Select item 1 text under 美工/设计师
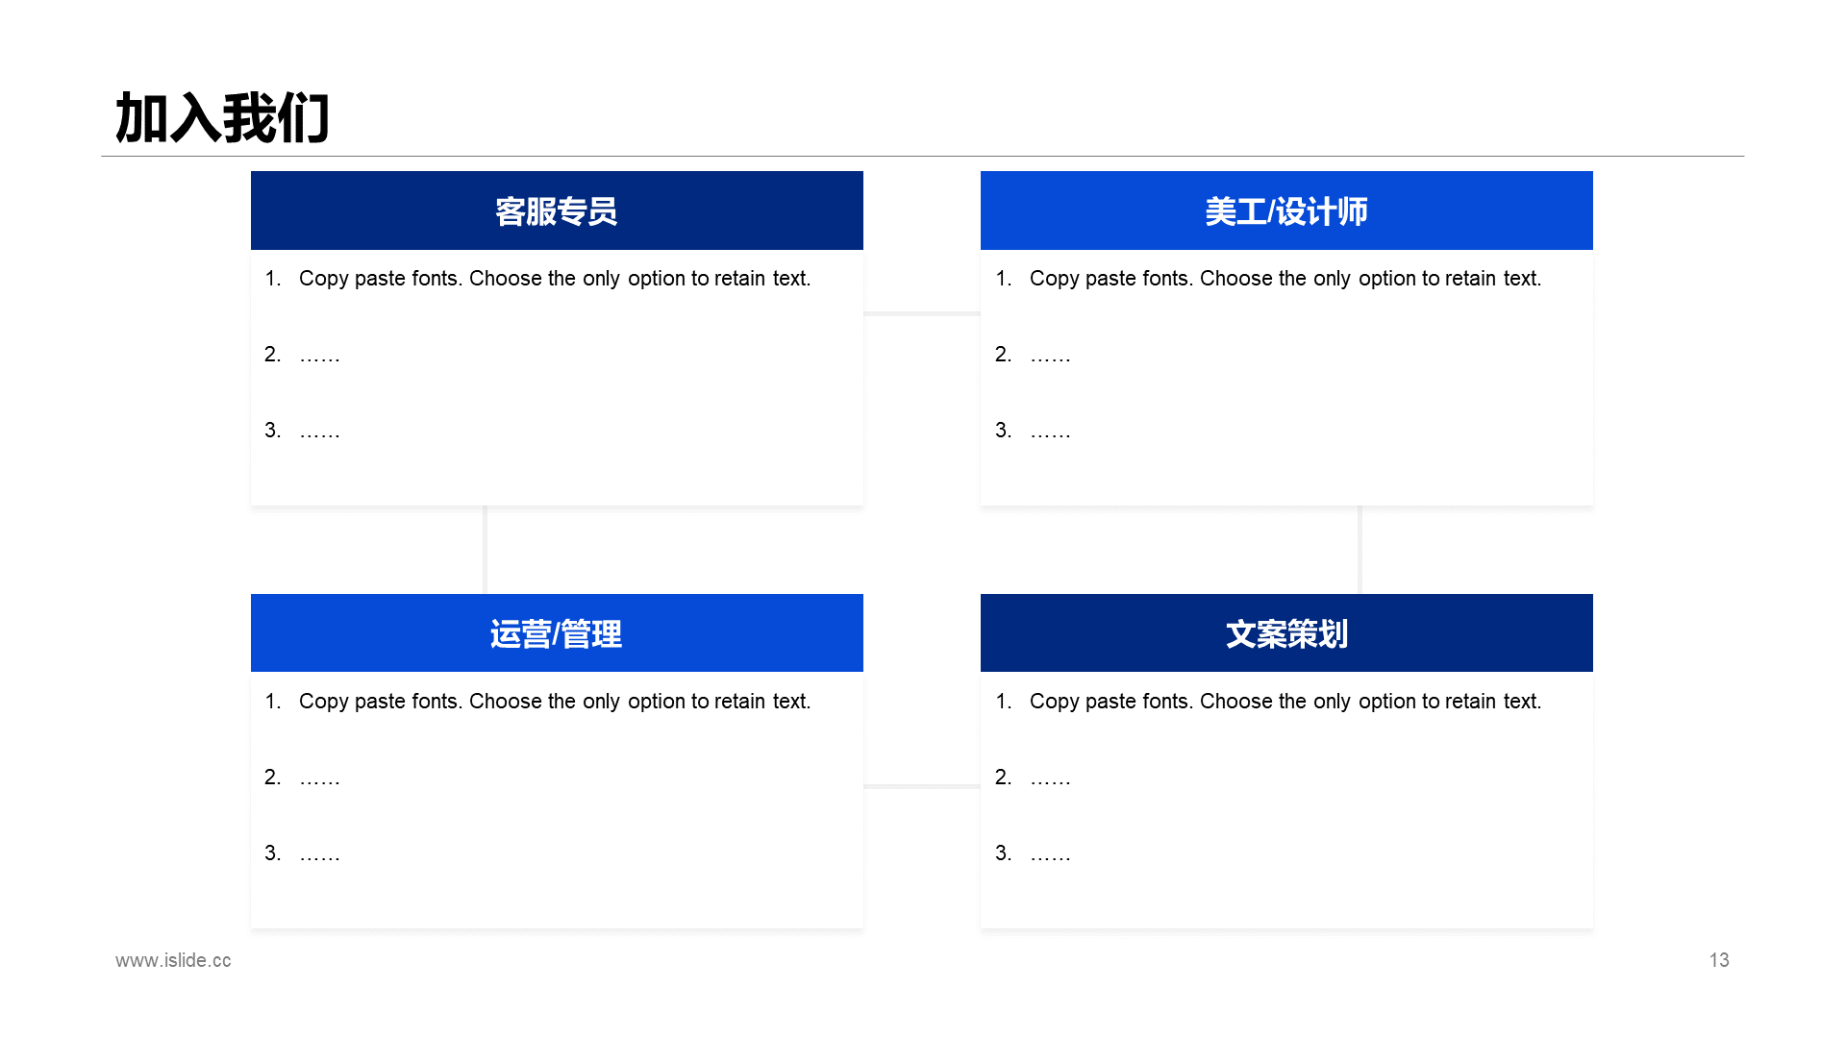Viewport: 1846px width, 1038px height. click(x=1285, y=279)
